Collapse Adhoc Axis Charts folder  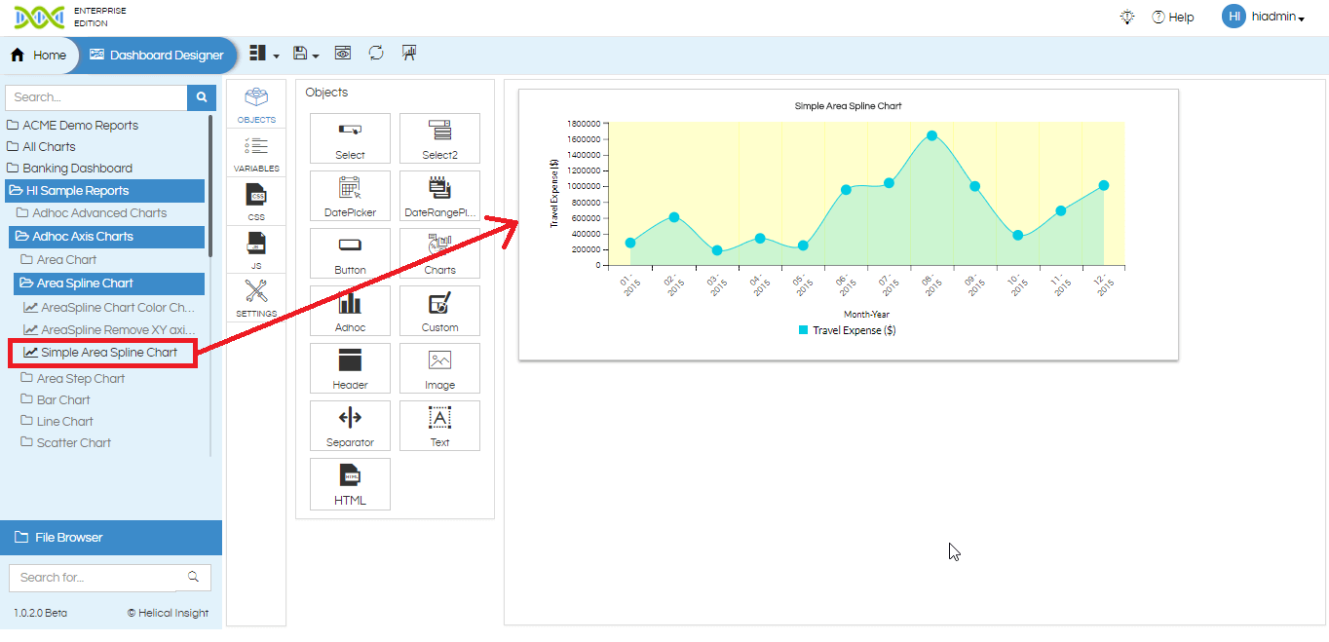(107, 237)
